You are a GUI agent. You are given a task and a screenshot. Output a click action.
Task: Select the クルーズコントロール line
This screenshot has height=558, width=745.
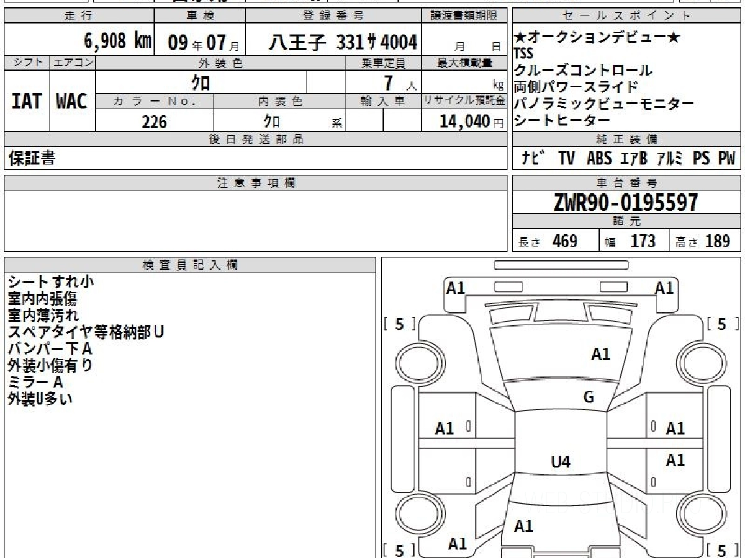[583, 70]
